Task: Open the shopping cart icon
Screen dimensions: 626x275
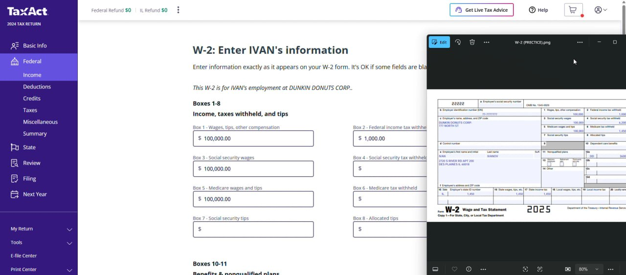Action: pyautogui.click(x=573, y=10)
